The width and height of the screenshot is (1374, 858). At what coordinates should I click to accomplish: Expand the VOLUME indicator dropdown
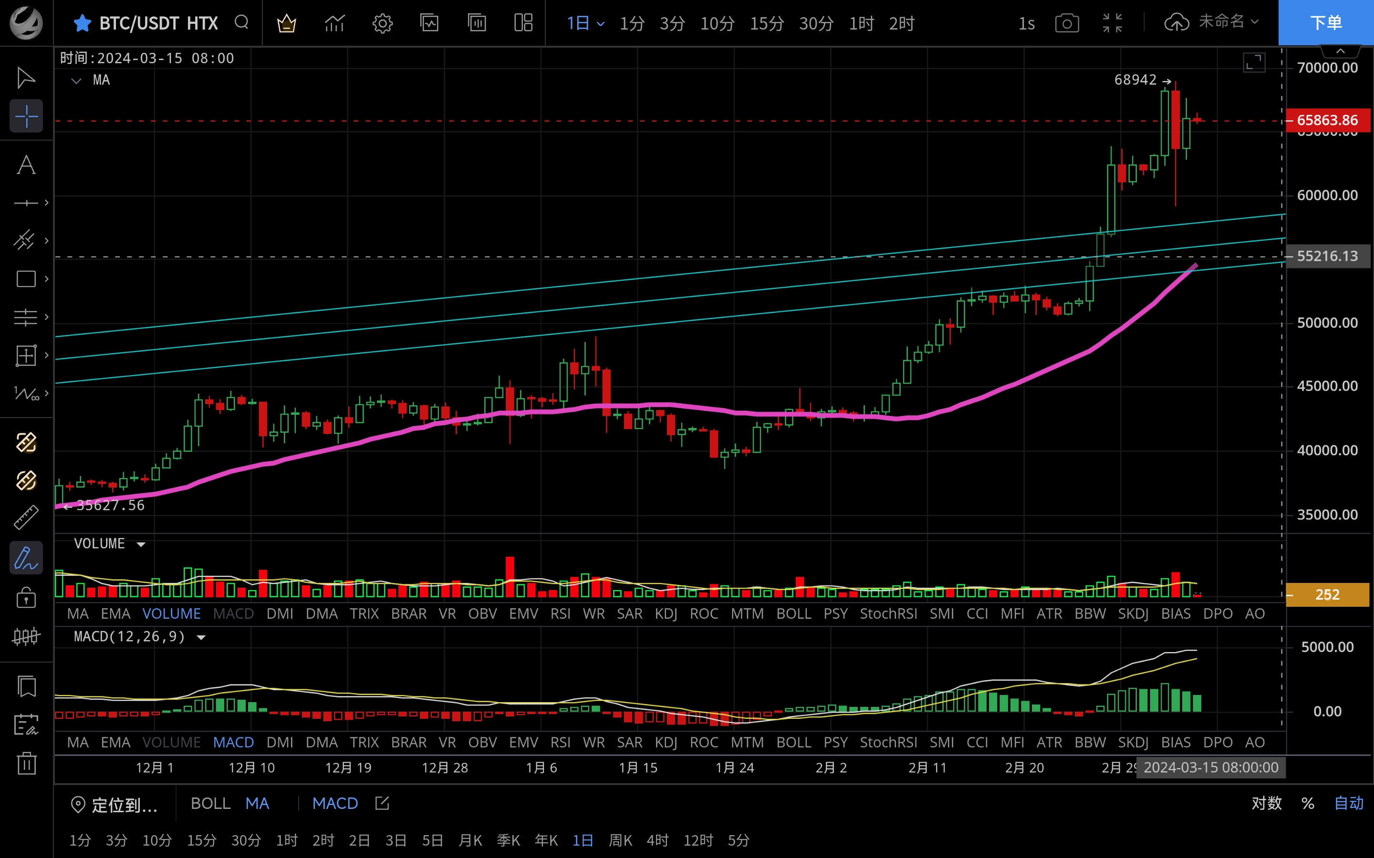[x=141, y=544]
